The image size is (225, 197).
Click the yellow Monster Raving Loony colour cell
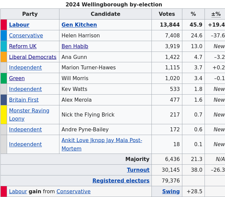click(x=4, y=115)
